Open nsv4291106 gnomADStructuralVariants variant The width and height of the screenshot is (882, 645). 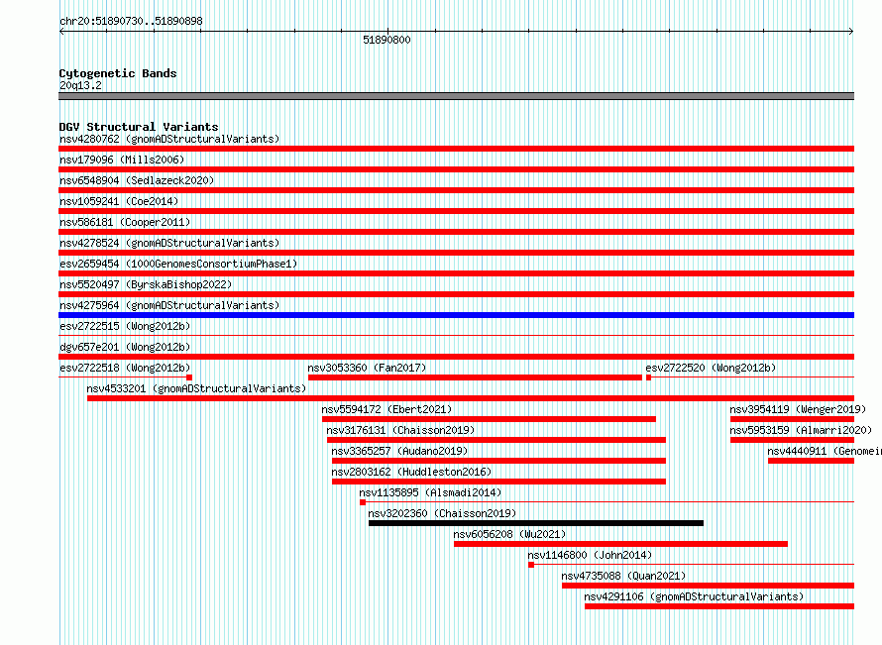tap(694, 596)
